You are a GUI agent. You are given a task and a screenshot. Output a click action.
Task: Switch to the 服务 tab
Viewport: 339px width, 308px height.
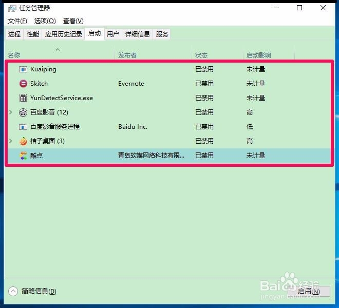point(162,34)
